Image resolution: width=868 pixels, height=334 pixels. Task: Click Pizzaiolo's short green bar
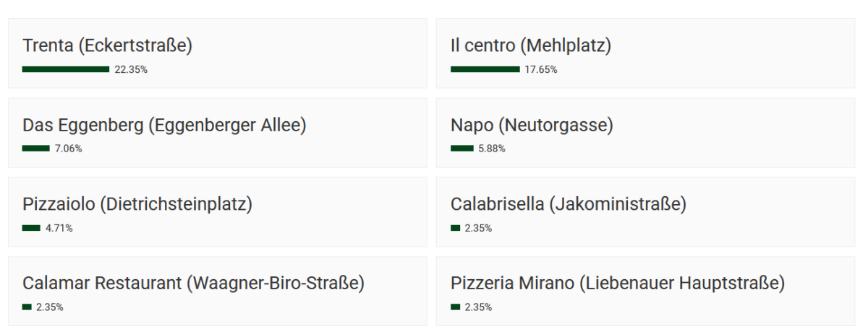tap(31, 228)
